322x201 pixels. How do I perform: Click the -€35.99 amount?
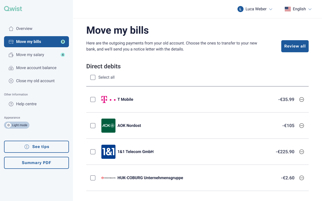[286, 99]
